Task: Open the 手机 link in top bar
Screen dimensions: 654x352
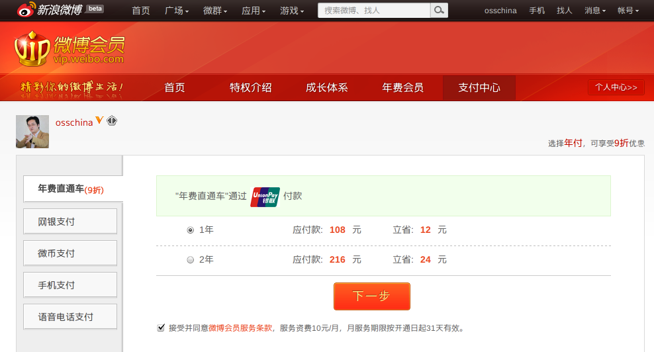Action: point(537,11)
